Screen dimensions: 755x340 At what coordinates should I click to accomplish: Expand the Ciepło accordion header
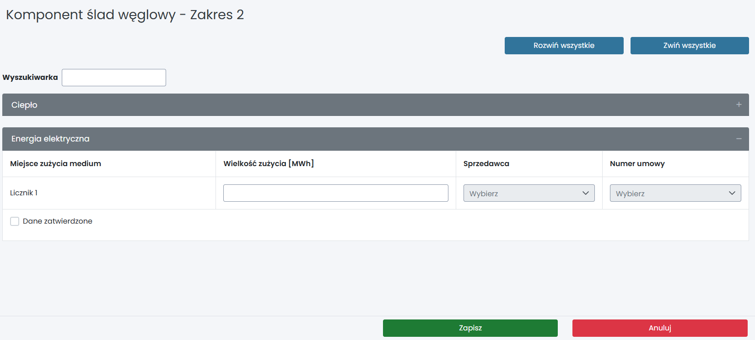click(x=366, y=105)
